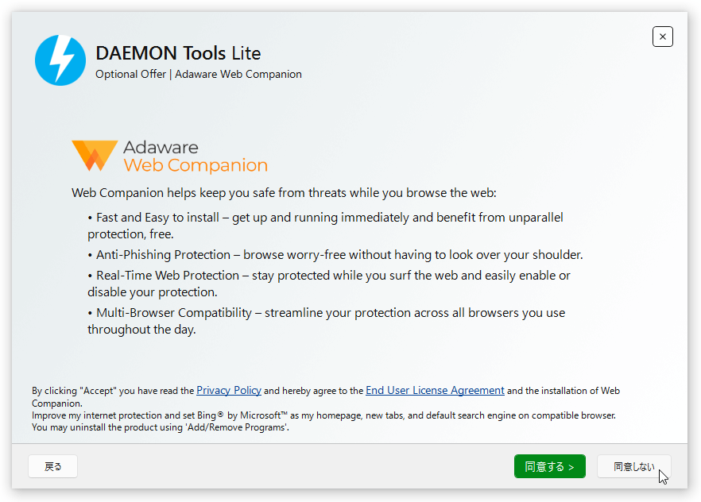Click the Web Companion helps headline sentence
This screenshot has height=502, width=701.
tap(284, 193)
